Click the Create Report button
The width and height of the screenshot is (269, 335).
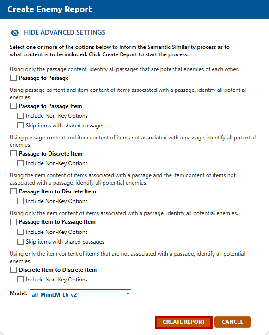coord(183,322)
